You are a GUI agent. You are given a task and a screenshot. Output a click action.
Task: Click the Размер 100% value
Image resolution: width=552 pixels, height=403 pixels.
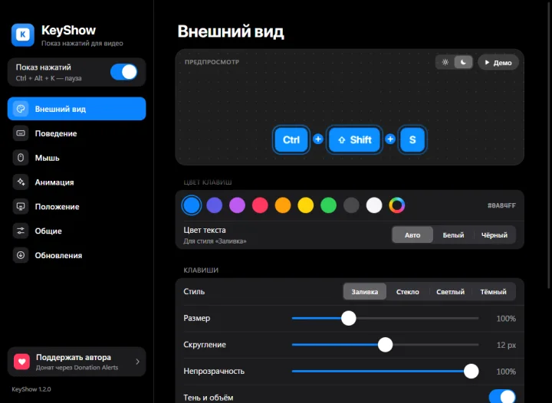[x=506, y=319]
